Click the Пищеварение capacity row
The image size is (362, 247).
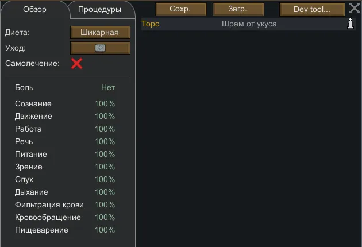point(65,230)
